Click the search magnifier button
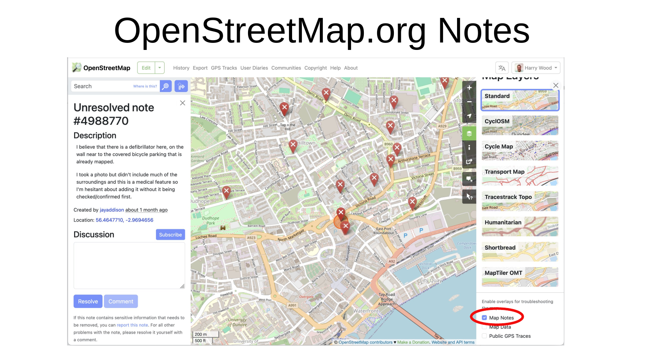 coord(166,86)
